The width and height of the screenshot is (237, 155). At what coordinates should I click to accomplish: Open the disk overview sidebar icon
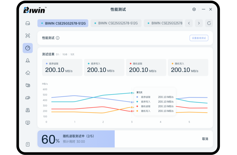coord(28,23)
